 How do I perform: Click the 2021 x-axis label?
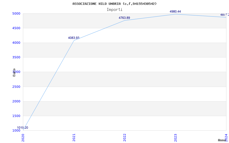point(74,138)
